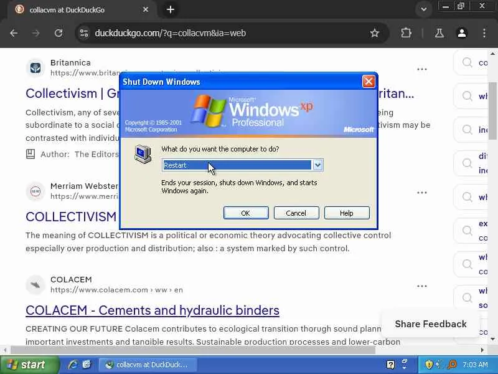498x374 pixels.
Task: Open the browser extensions puzzle icon
Action: click(406, 33)
